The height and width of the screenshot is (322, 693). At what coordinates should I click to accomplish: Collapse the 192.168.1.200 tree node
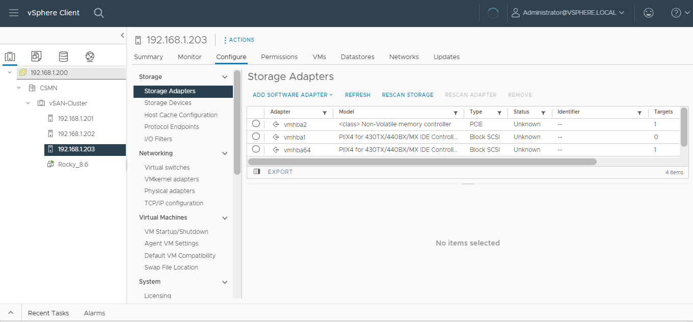coord(10,73)
